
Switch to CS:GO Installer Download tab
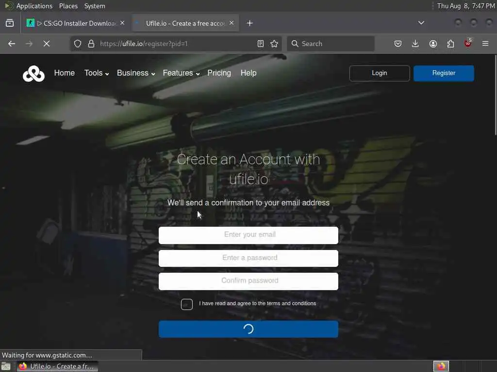(75, 23)
